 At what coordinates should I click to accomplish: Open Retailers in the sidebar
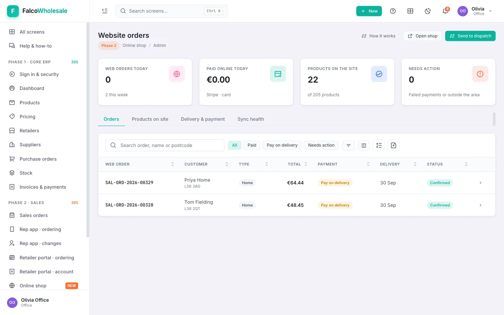tap(43, 131)
